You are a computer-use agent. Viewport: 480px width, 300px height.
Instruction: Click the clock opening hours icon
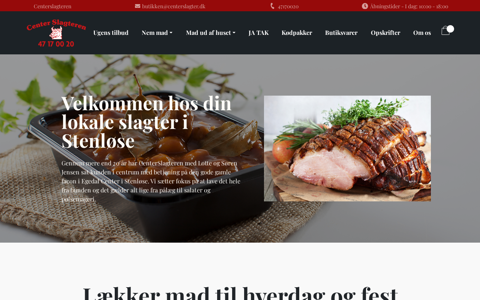(x=365, y=6)
